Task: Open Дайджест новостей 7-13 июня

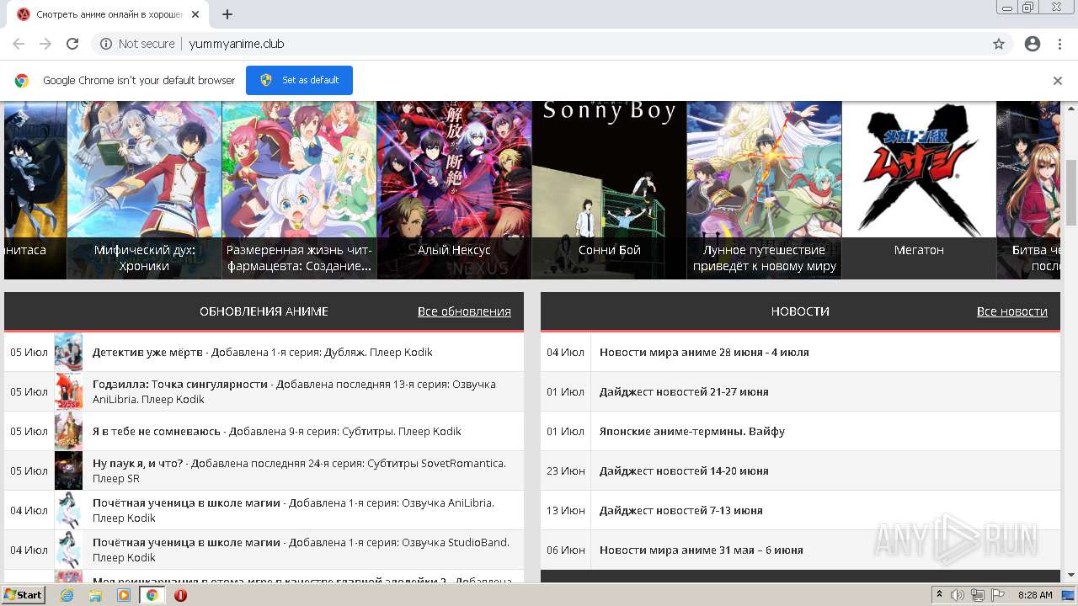Action: tap(681, 510)
